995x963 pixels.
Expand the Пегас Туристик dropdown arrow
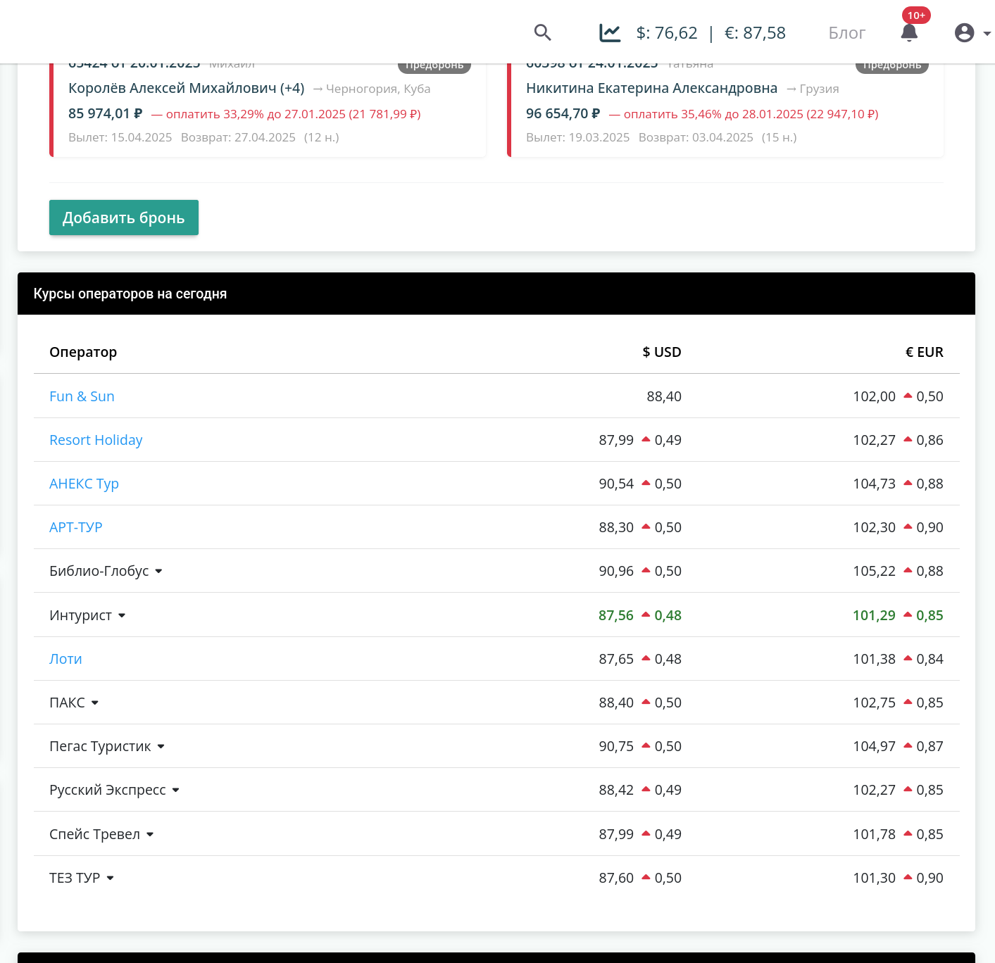[x=161, y=747]
